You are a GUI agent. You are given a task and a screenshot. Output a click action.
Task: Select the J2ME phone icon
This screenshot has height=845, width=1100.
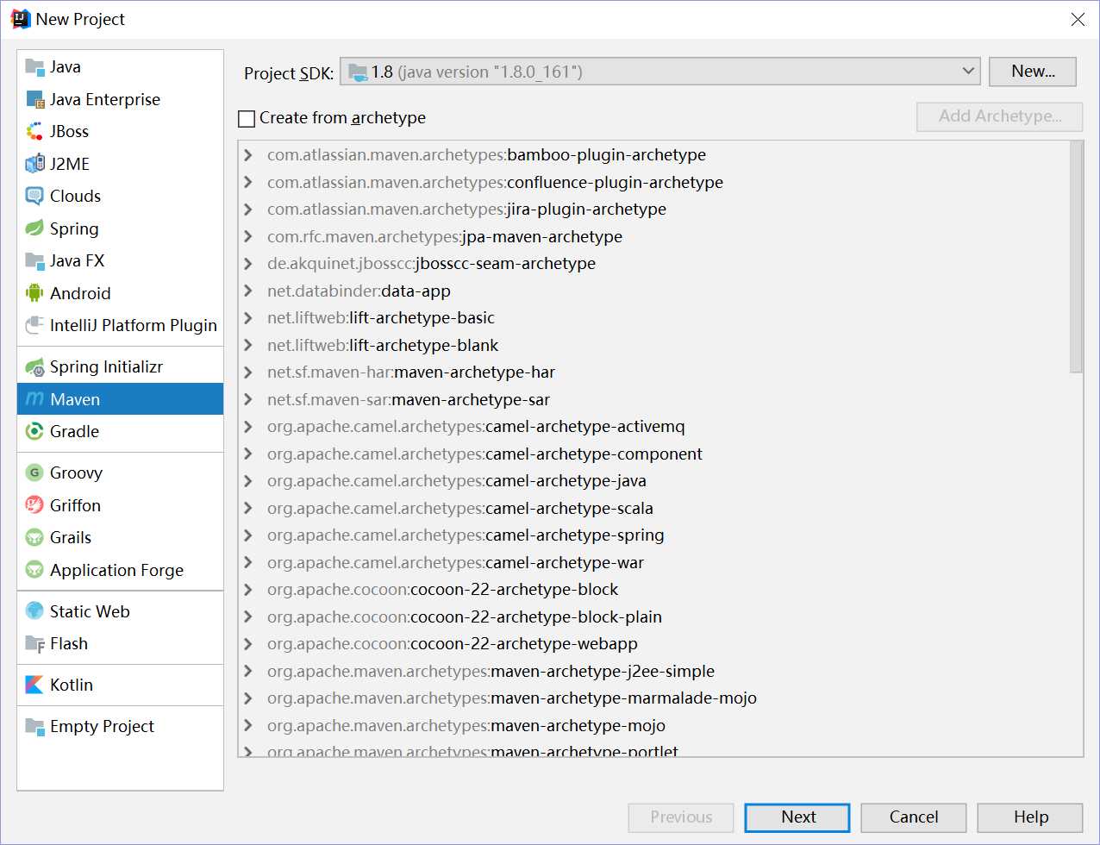tap(34, 164)
